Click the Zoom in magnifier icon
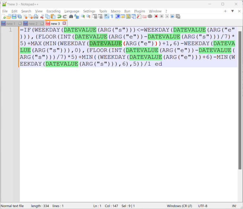This screenshot has width=243, height=209. (x=83, y=16)
